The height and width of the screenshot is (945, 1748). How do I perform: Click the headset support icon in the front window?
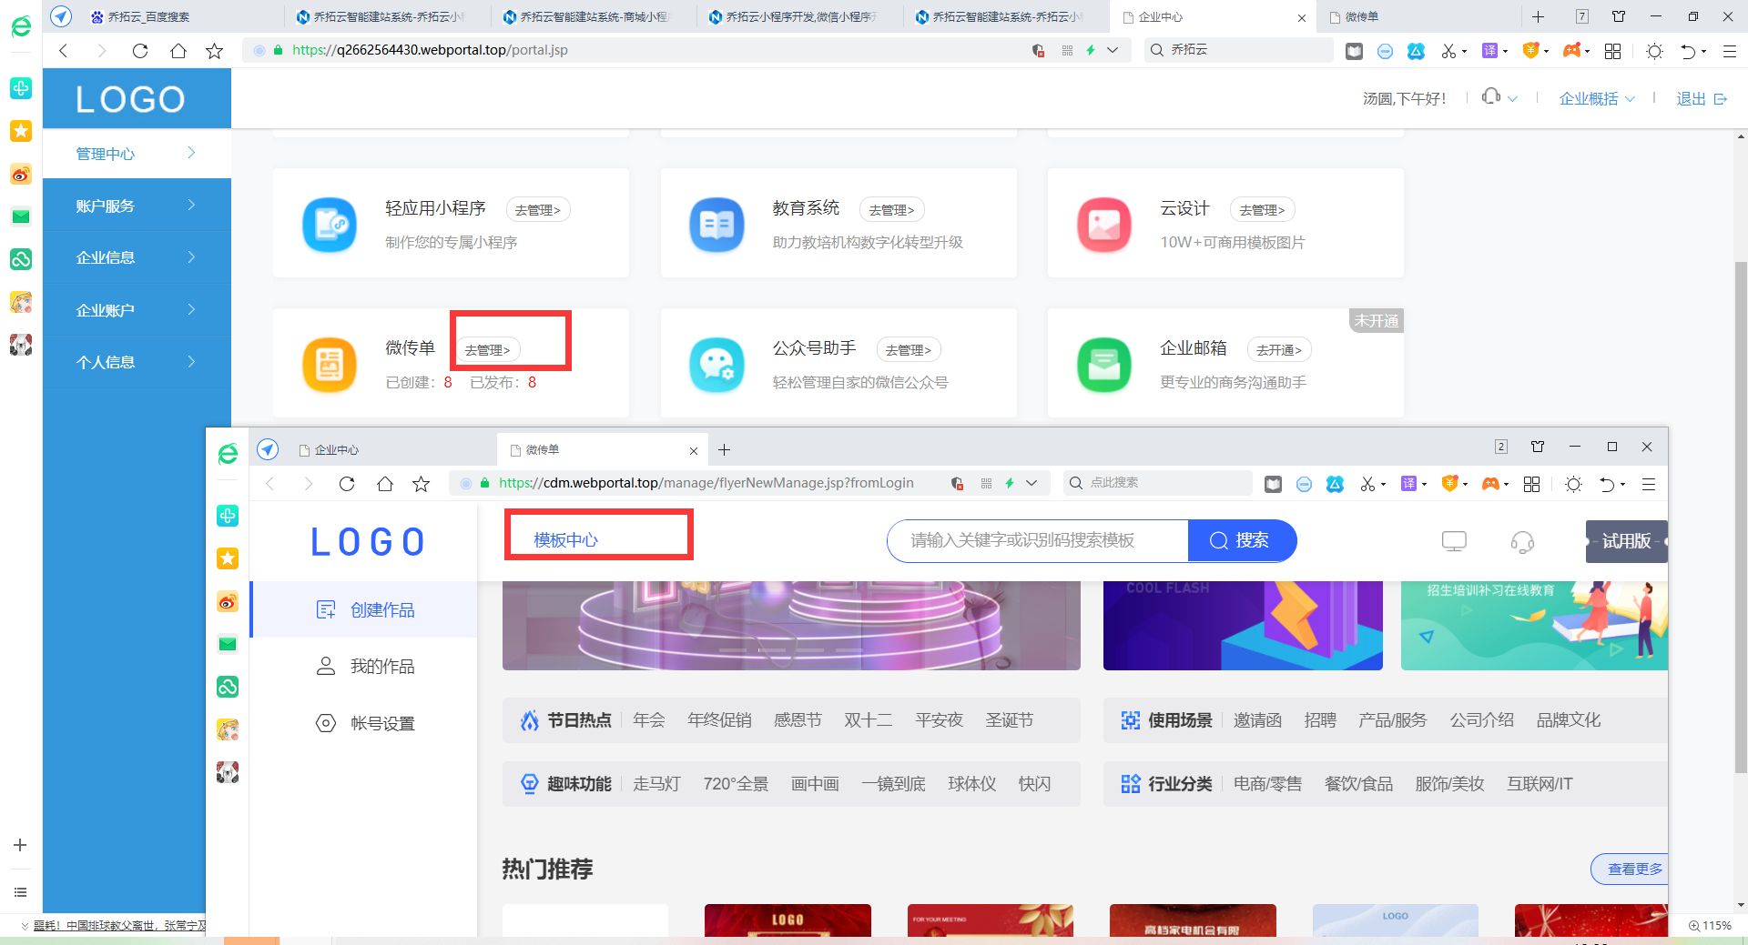(1522, 542)
